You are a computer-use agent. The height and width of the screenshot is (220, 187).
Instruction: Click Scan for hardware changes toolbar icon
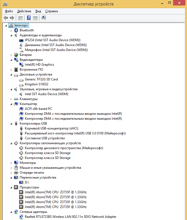click(x=44, y=18)
